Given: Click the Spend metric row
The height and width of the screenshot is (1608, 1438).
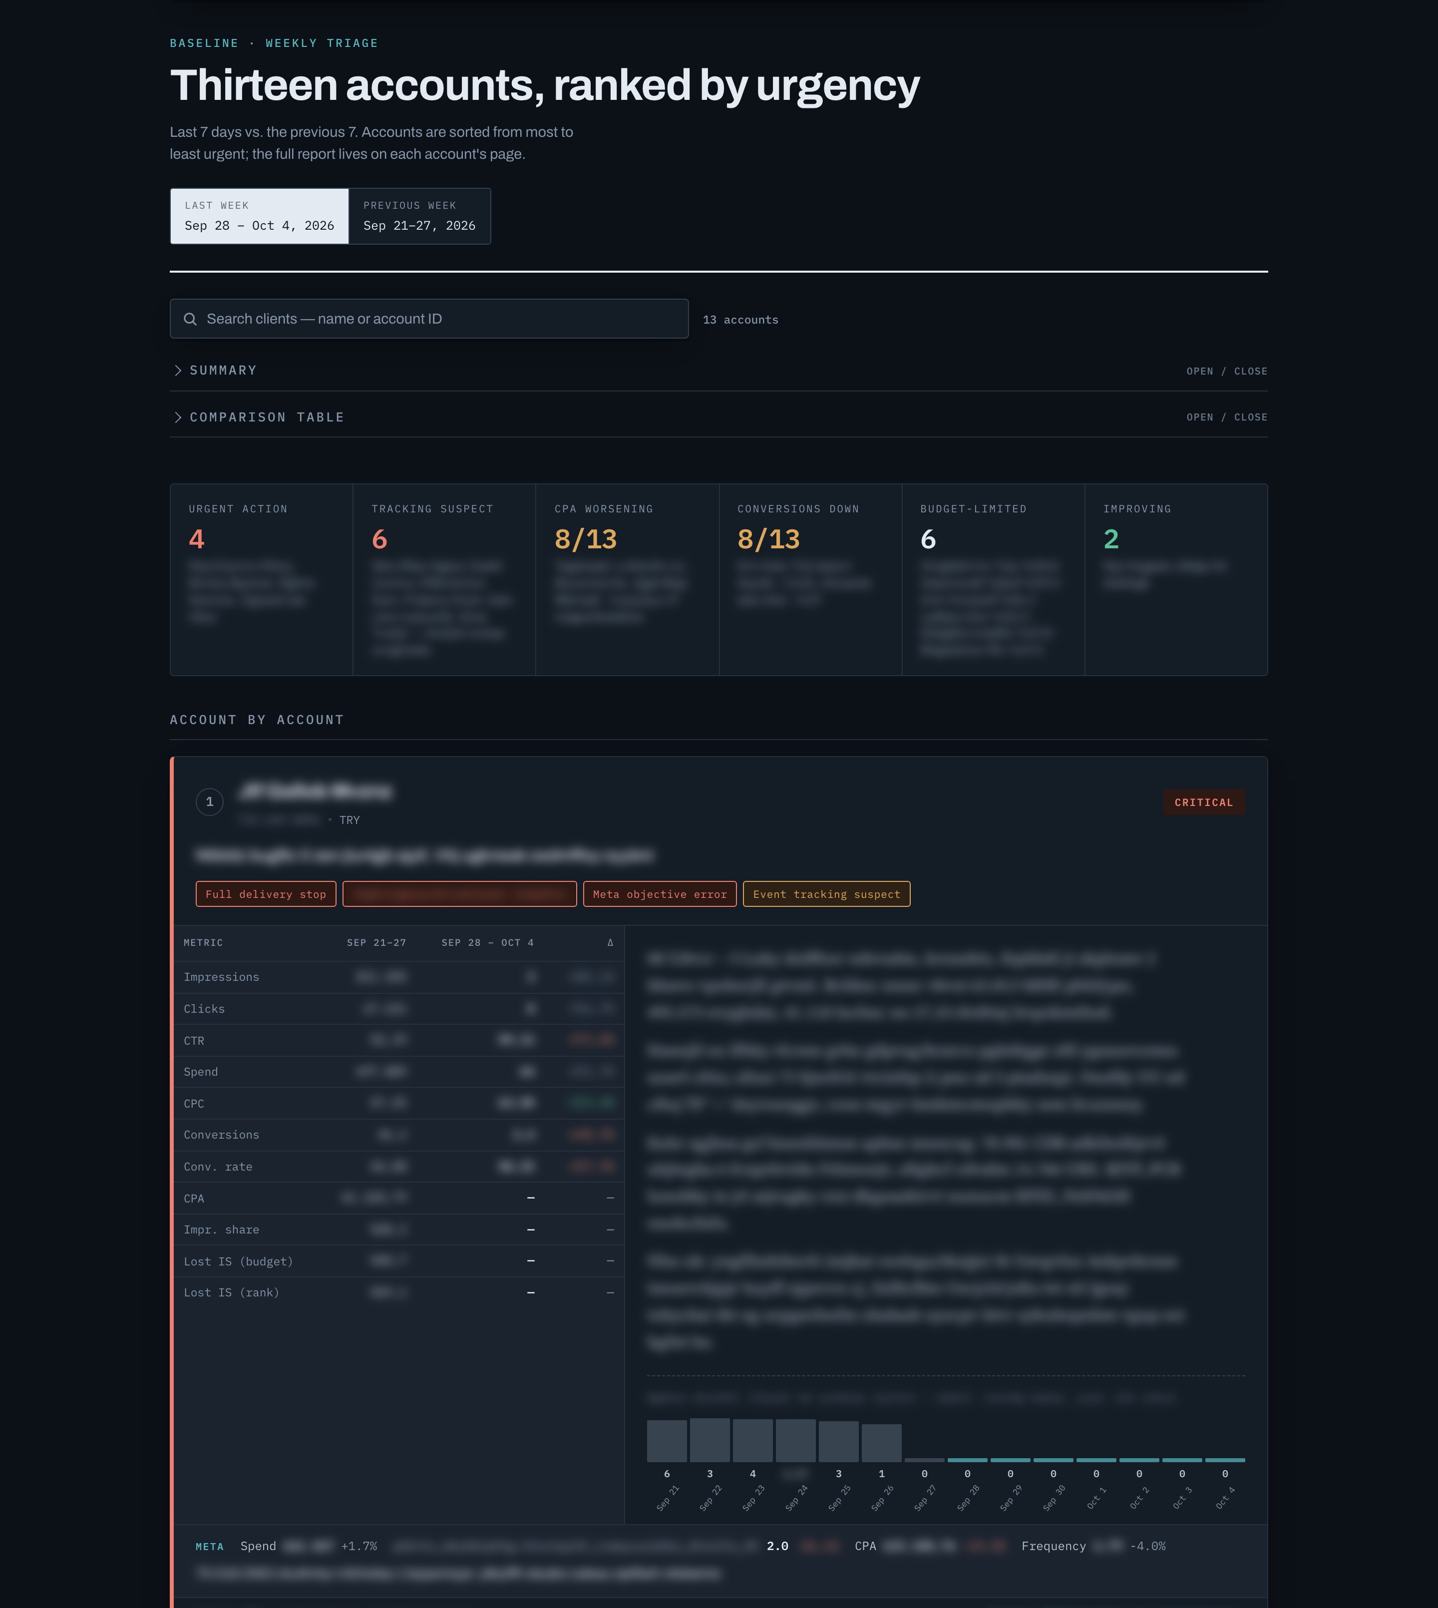Looking at the screenshot, I should click(x=399, y=1072).
